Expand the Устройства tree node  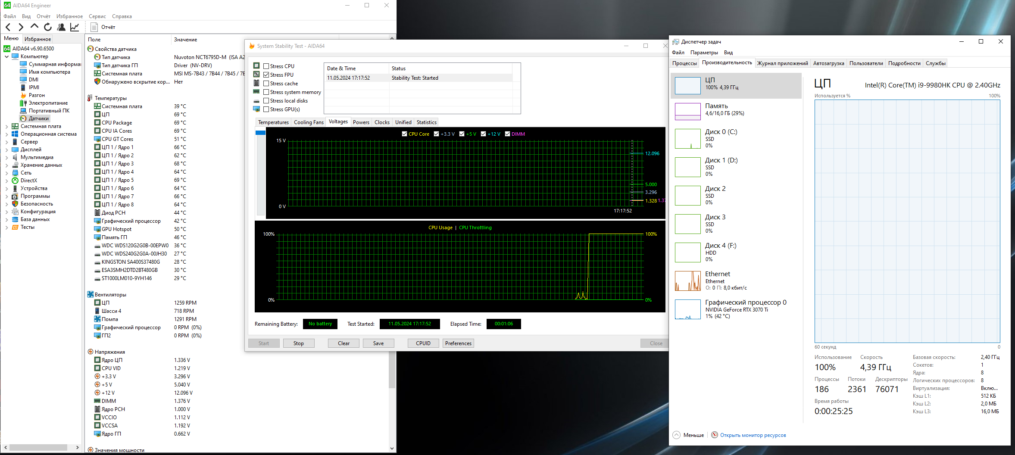coord(6,188)
